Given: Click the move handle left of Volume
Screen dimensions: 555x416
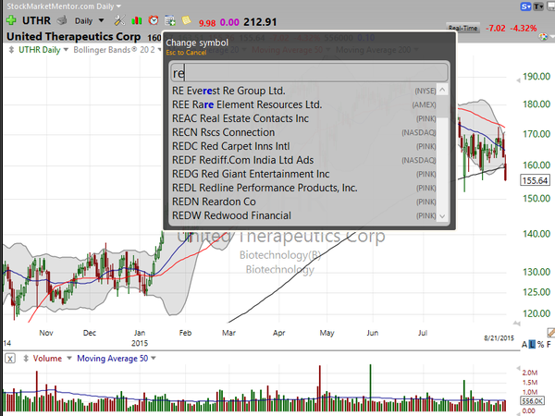Looking at the screenshot, I should coord(26,359).
